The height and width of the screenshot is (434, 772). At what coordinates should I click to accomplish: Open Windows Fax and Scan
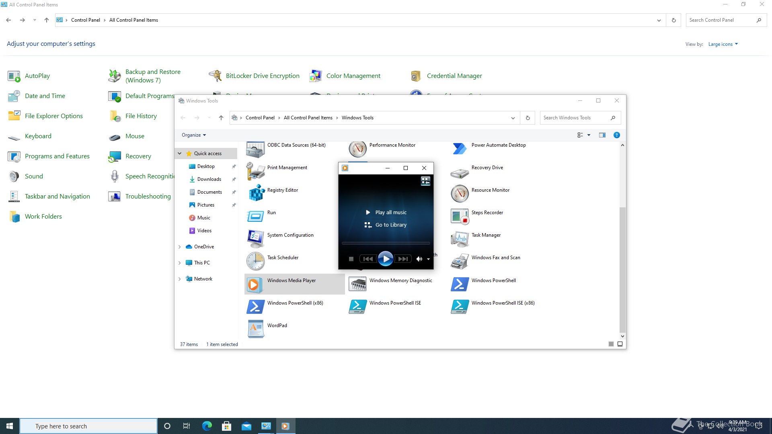(495, 258)
